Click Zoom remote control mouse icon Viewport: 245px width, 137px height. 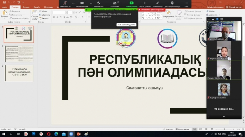point(172,3)
